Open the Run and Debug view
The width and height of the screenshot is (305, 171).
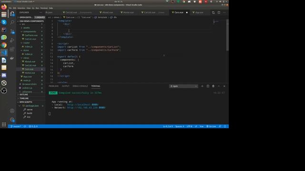(x=12, y=40)
